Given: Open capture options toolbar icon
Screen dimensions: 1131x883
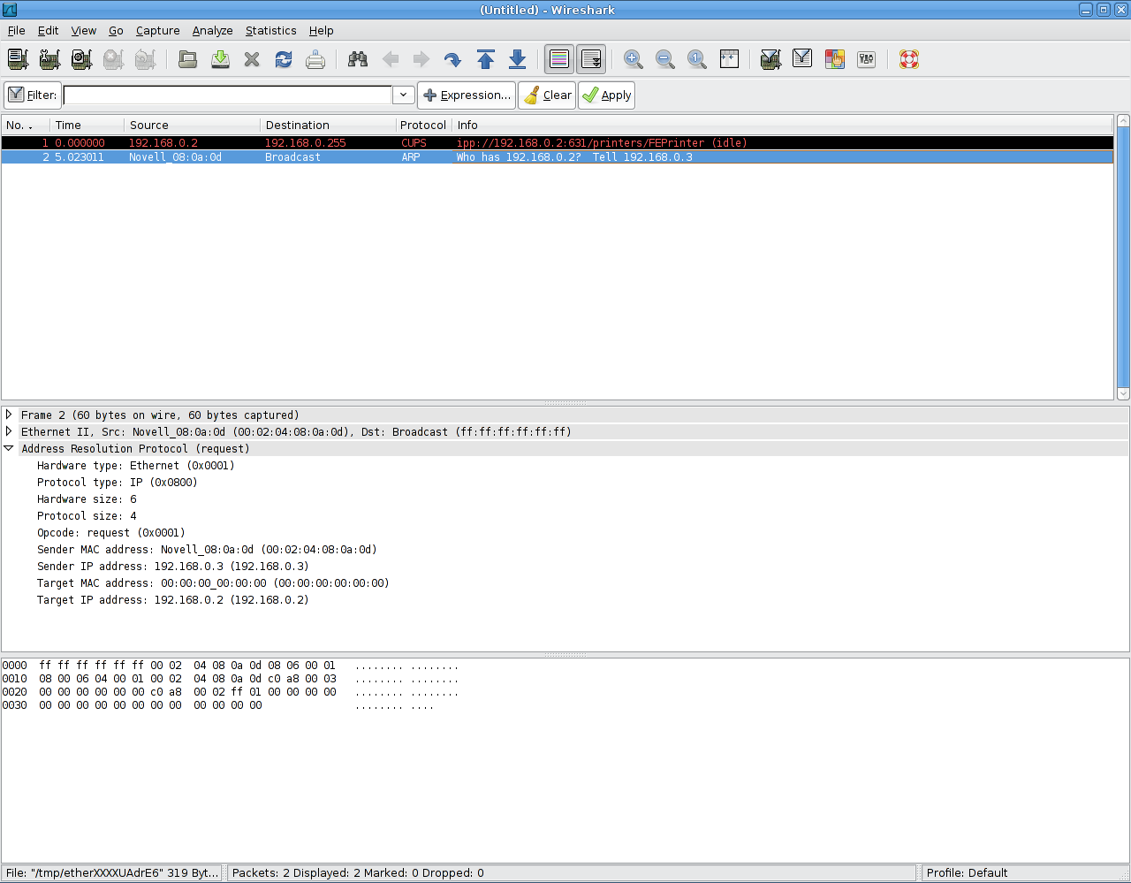Looking at the screenshot, I should click(x=49, y=59).
